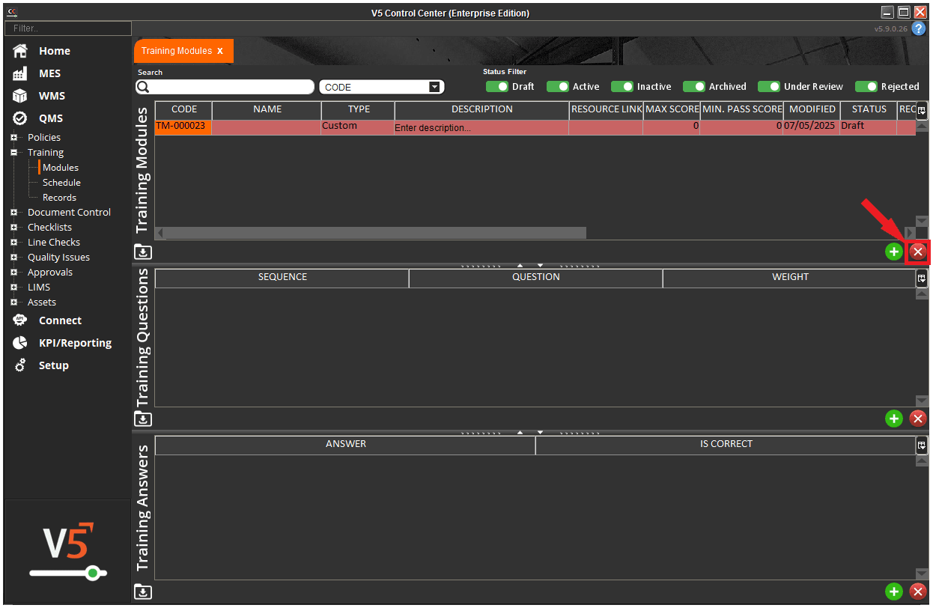Collapse the Training tree node
The height and width of the screenshot is (608, 933).
pyautogui.click(x=13, y=153)
